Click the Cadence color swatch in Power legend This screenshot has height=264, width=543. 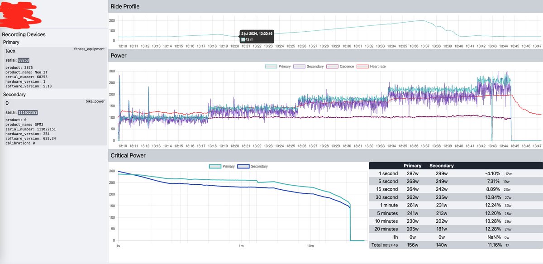click(333, 66)
